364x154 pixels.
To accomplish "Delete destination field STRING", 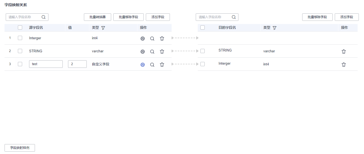I will click(344, 52).
